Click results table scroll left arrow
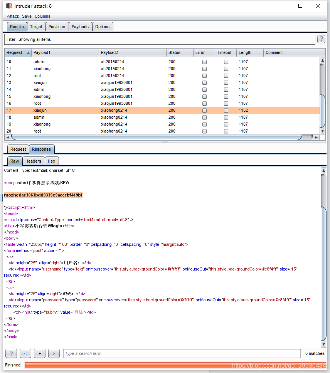The height and width of the screenshot is (373, 330). (x=8, y=137)
